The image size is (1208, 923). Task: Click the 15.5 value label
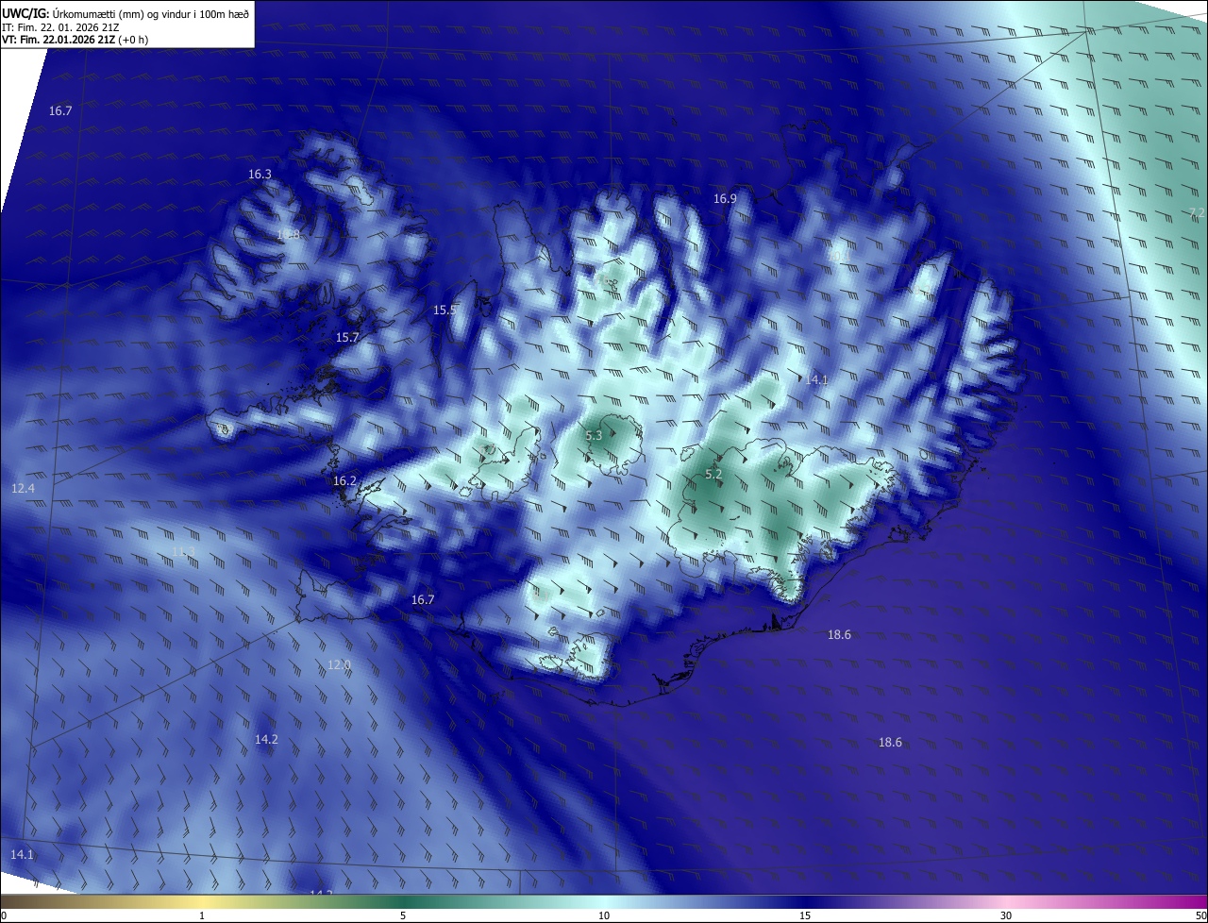coord(445,310)
